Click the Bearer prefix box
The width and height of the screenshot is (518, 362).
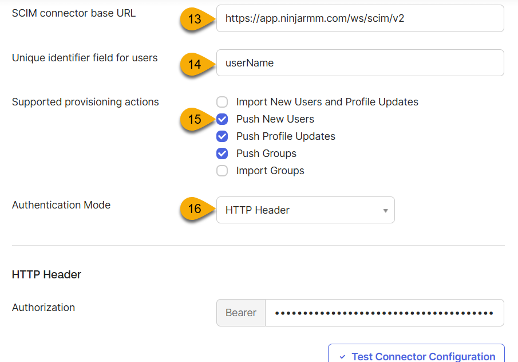tap(240, 313)
